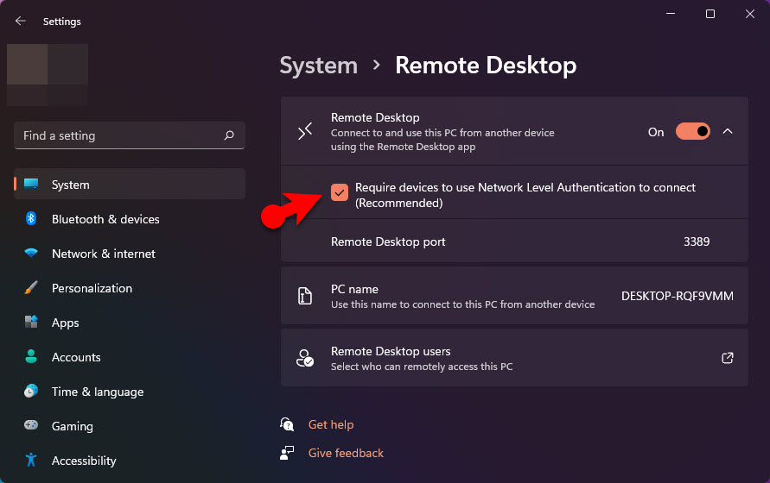
Task: Click System in the breadcrumb
Action: (319, 66)
